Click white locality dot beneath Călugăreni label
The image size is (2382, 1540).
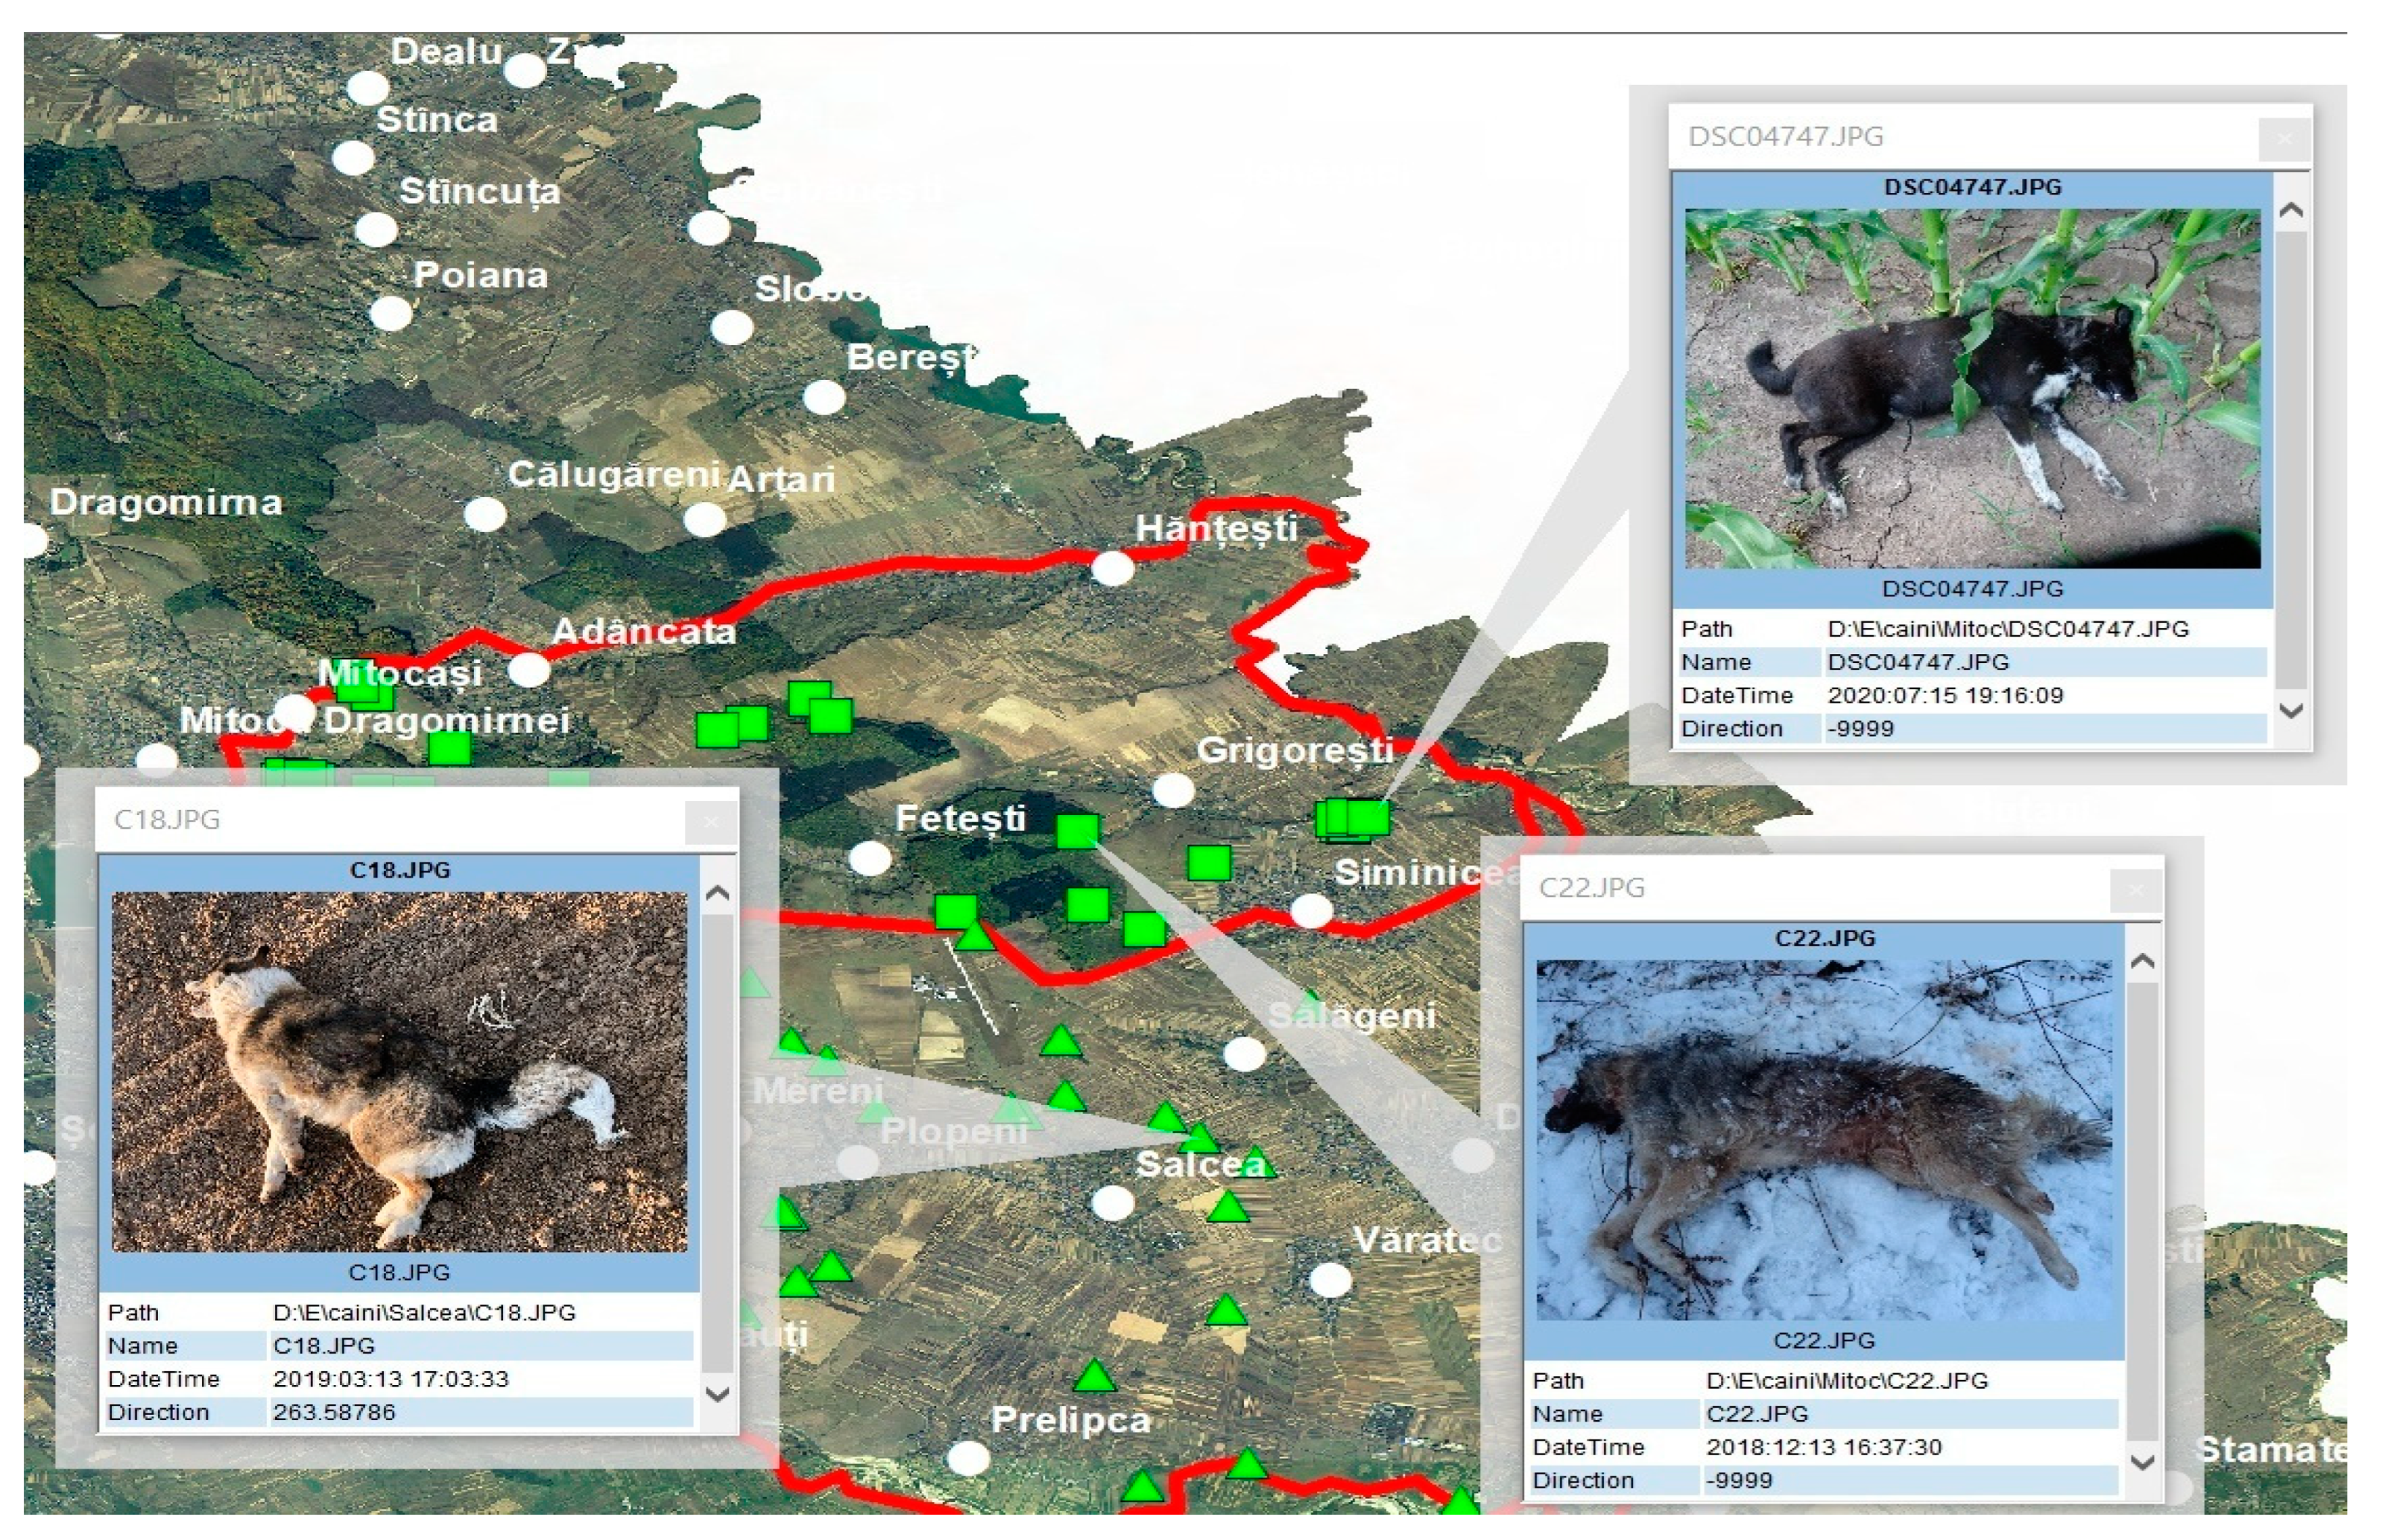coord(485,515)
